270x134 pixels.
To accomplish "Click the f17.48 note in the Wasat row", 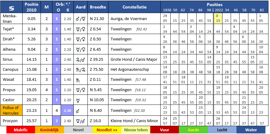I will coord(141,80).
